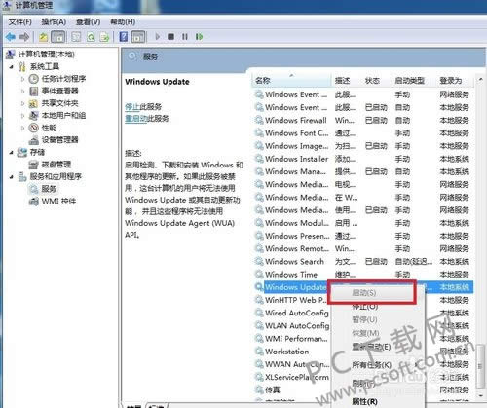Click the Properties toolbar icon
This screenshot has width=487, height=408.
click(x=76, y=37)
